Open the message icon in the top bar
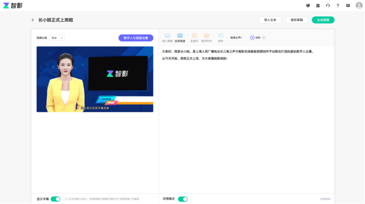Viewport: 365px width, 204px height. click(348, 6)
